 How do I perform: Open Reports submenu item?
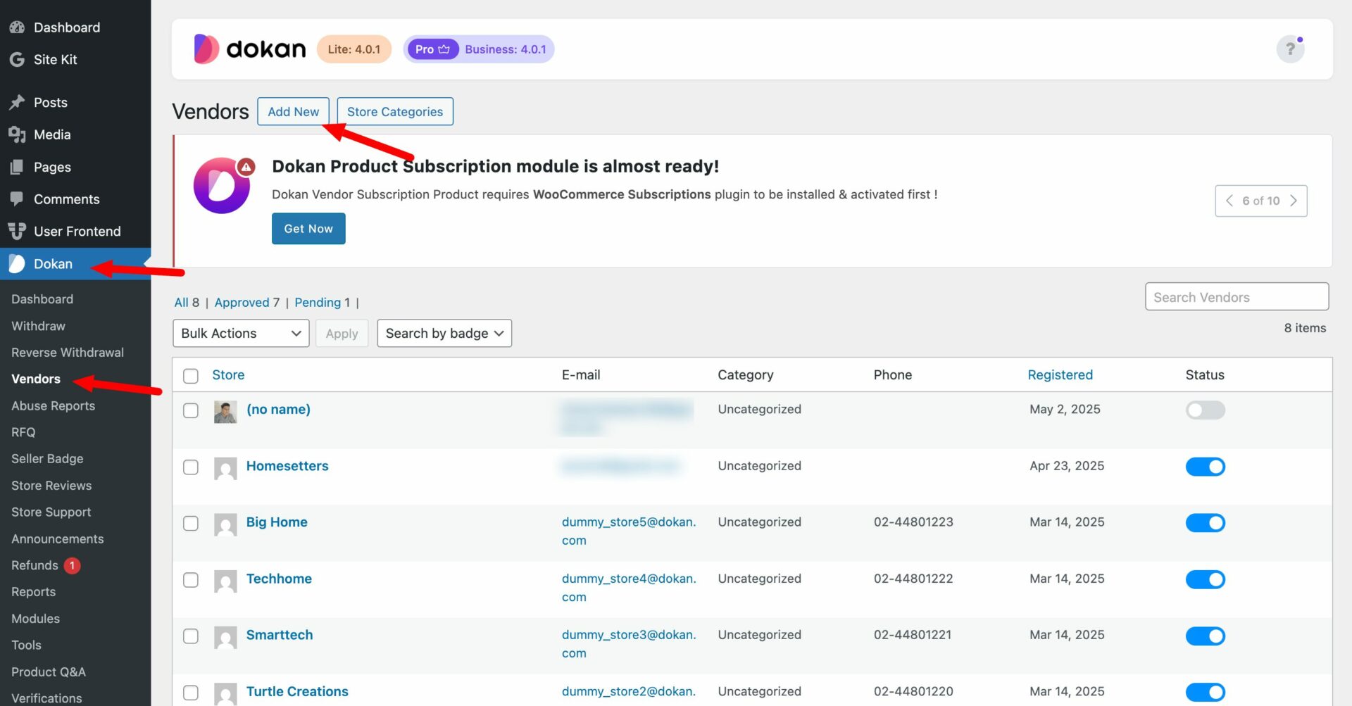[x=33, y=591]
